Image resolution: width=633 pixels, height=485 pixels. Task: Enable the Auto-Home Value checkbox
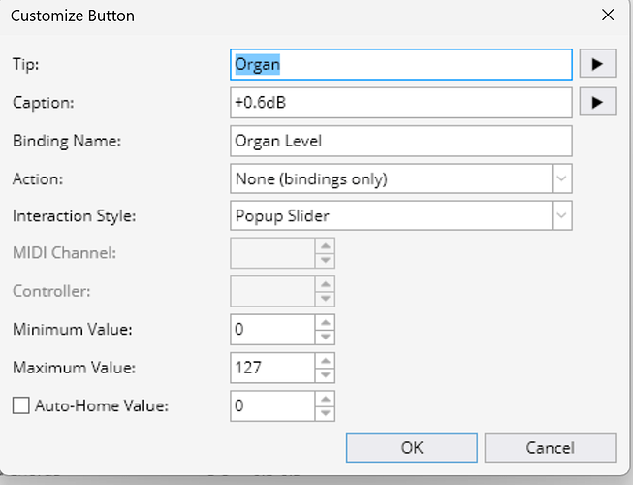[x=20, y=406]
